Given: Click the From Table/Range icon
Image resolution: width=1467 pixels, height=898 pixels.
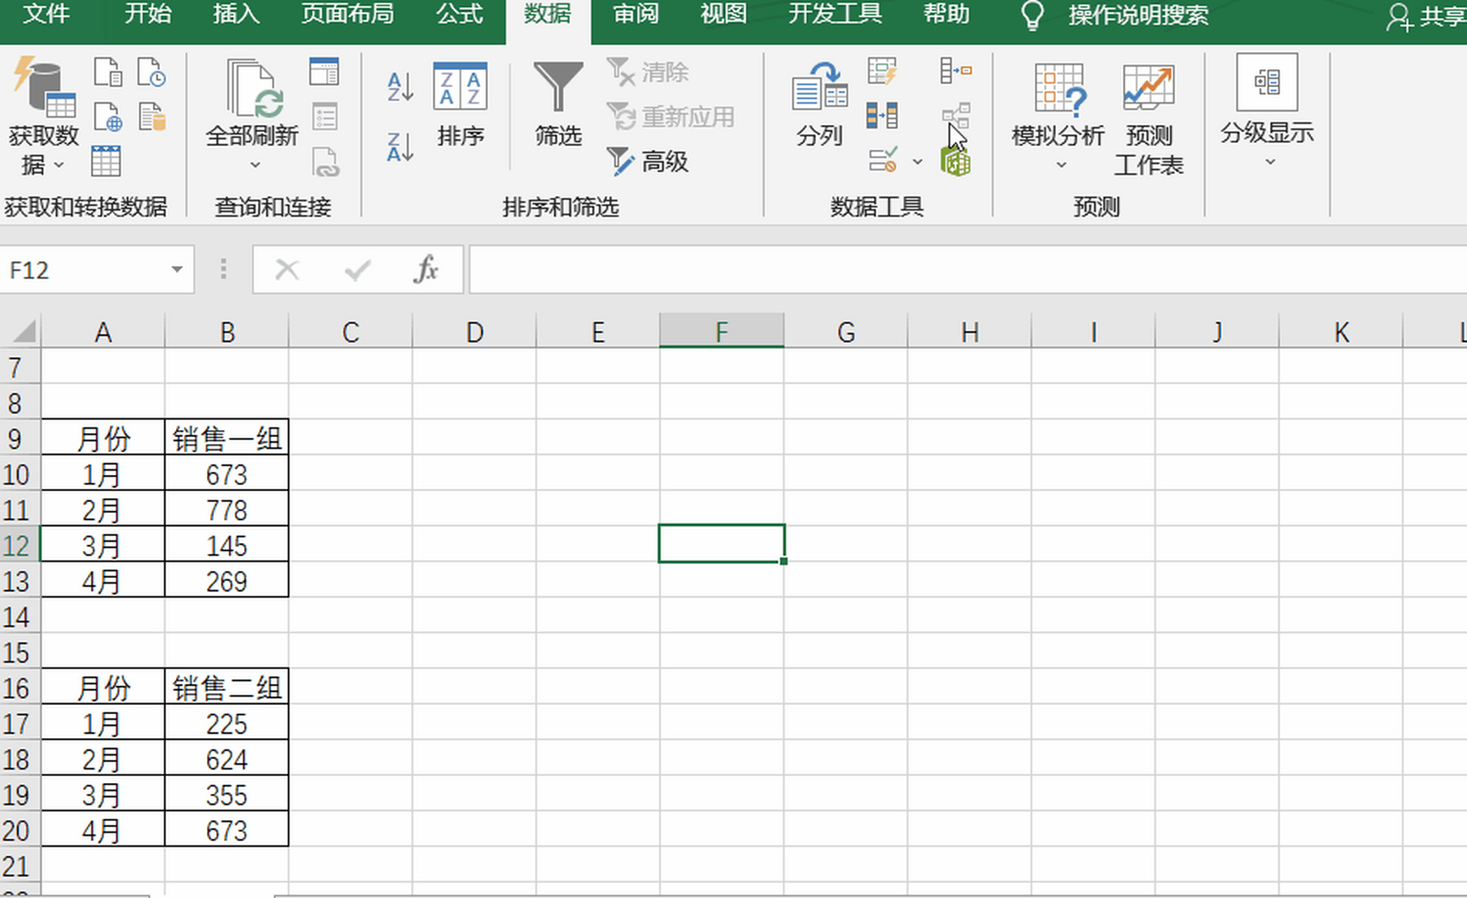Looking at the screenshot, I should click(106, 161).
